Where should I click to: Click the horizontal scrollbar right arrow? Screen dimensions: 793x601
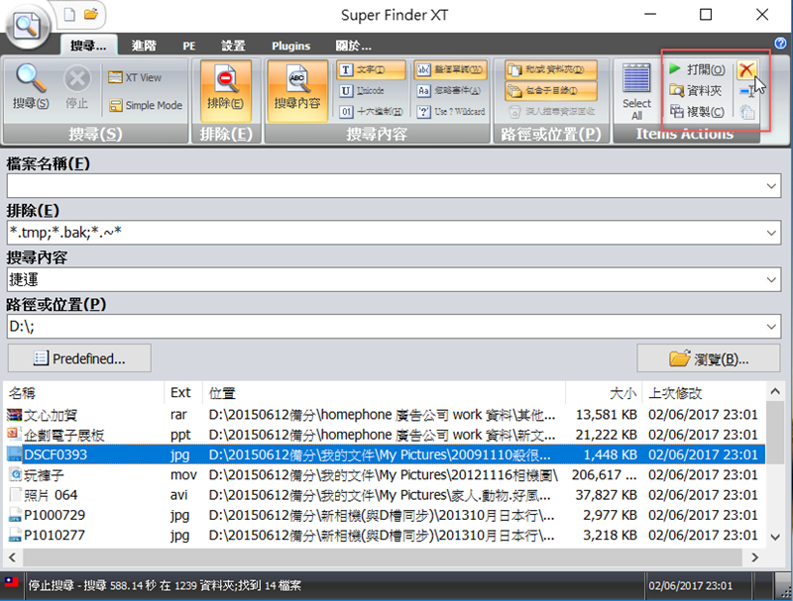coord(754,557)
